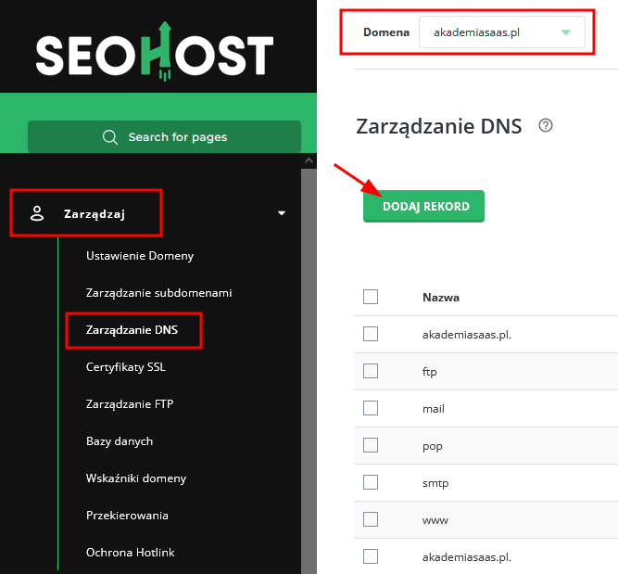618x574 pixels.
Task: Check the mail record checkbox
Action: (371, 408)
